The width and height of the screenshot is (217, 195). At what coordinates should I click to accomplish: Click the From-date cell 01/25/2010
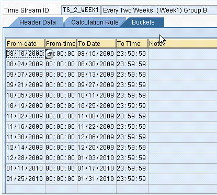click(x=26, y=179)
